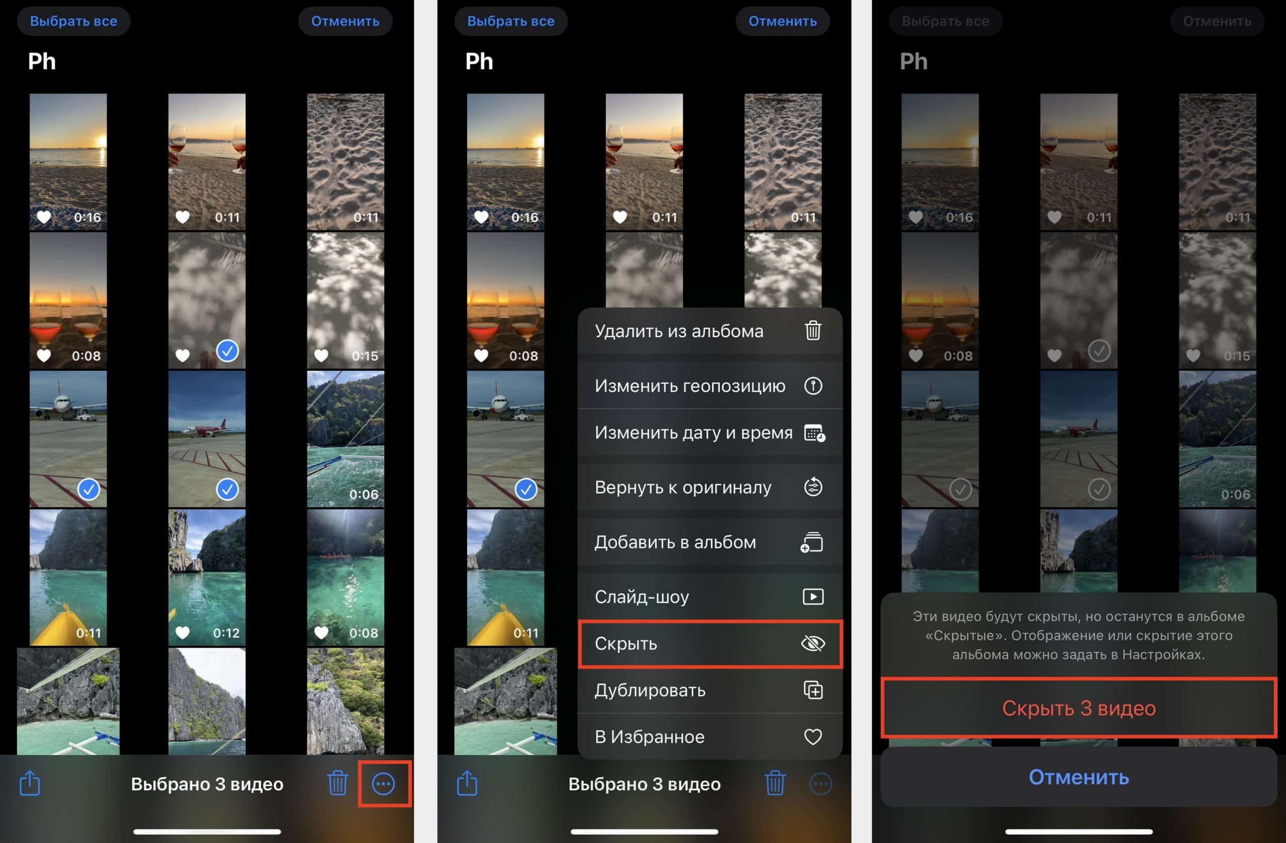The image size is (1286, 843).
Task: Tap the blue Отменить button in action sheet
Action: pos(1079,777)
